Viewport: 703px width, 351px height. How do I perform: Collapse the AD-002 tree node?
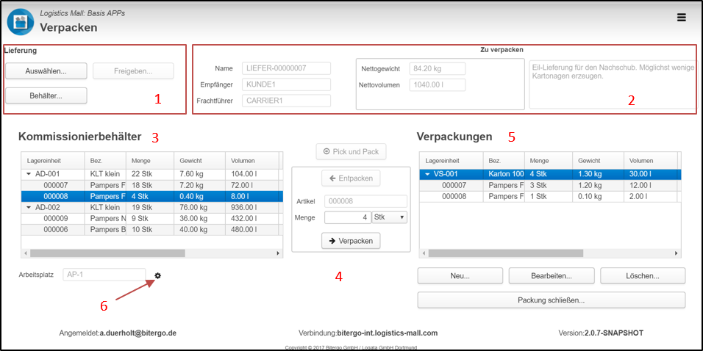(x=29, y=208)
